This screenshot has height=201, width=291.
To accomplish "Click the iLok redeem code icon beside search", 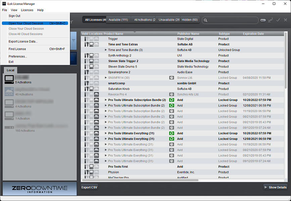I will (263, 20).
